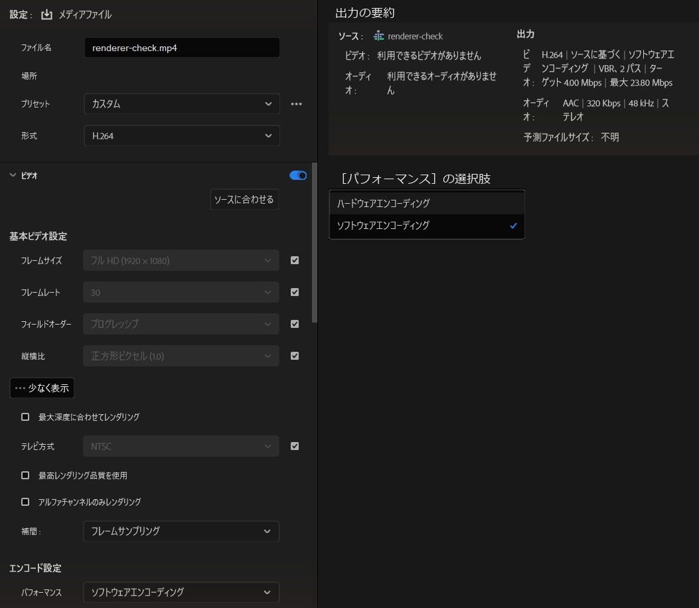Open the フレームサイズ dropdown
This screenshot has width=699, height=608.
[x=181, y=260]
